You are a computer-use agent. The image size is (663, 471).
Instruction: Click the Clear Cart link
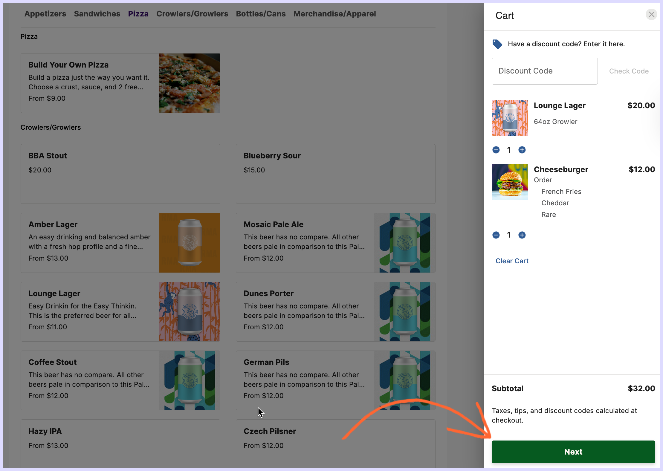(x=512, y=261)
